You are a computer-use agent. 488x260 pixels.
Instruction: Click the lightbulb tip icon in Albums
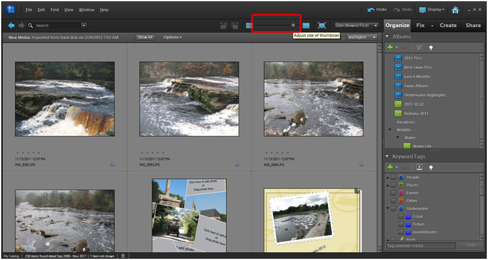[431, 48]
